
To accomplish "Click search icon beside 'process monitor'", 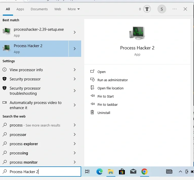I will pos(5,162).
